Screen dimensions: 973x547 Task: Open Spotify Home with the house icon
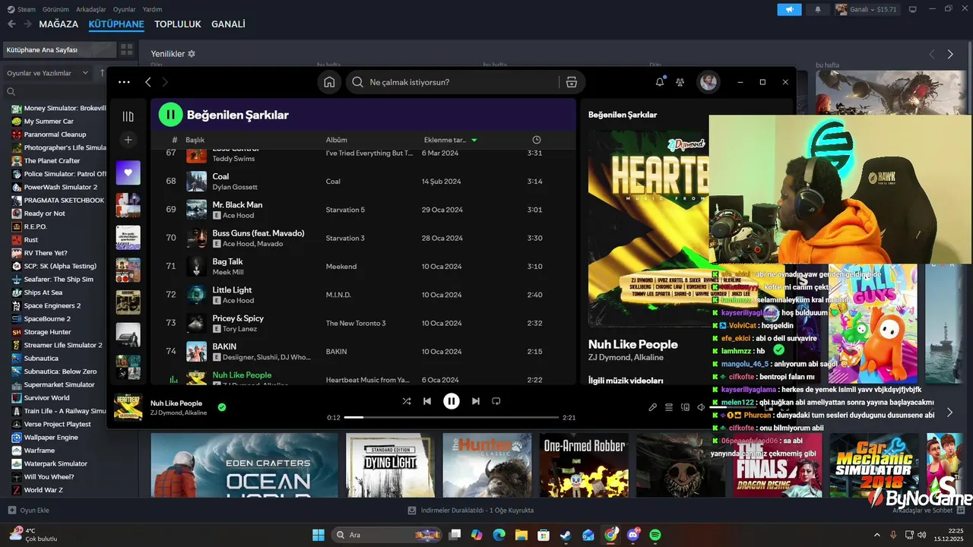[x=329, y=82]
